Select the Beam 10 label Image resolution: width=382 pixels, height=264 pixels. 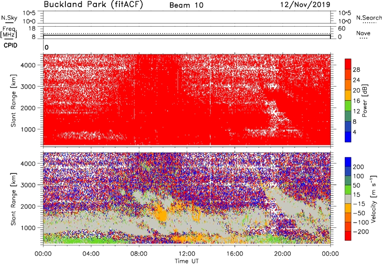186,5
